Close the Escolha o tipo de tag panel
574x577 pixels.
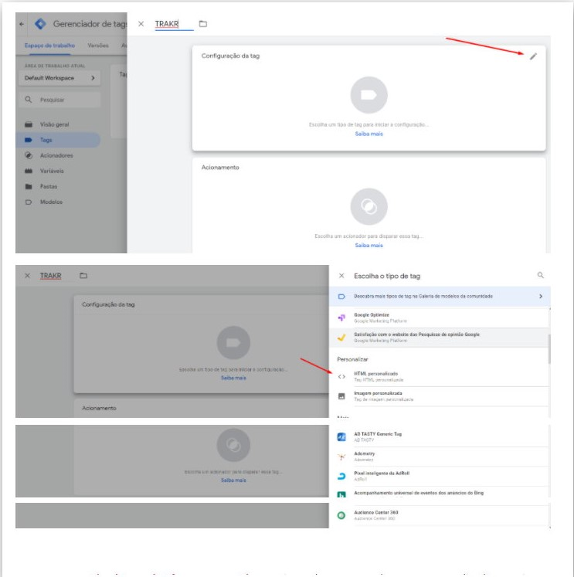click(341, 276)
